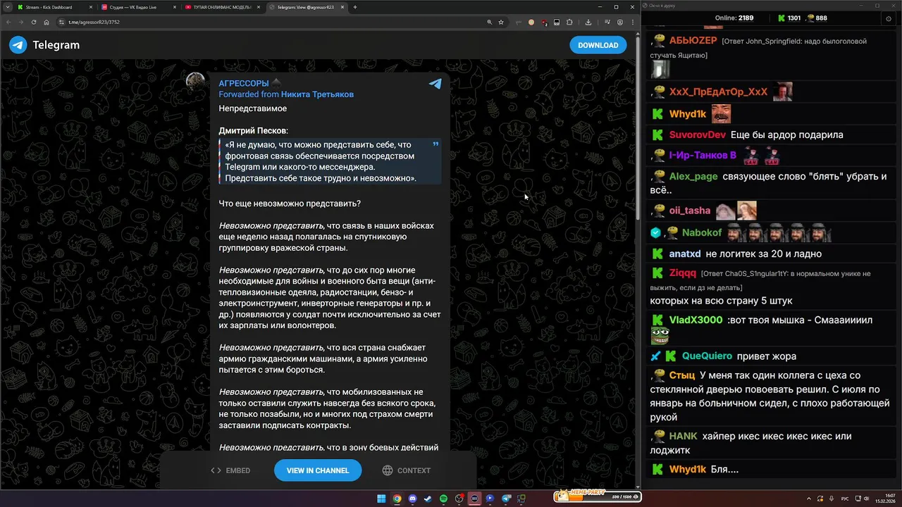Click the username VladX3000 in chat
This screenshot has height=507, width=902.
pyautogui.click(x=696, y=320)
